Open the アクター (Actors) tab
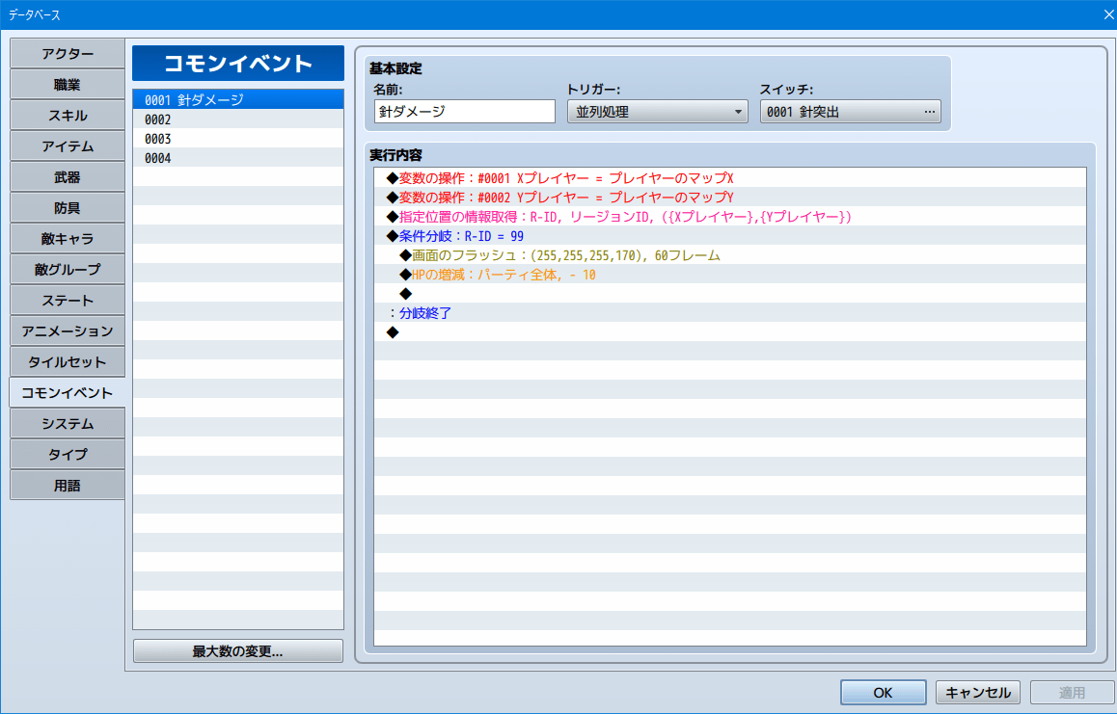Image resolution: width=1117 pixels, height=714 pixels. (68, 54)
